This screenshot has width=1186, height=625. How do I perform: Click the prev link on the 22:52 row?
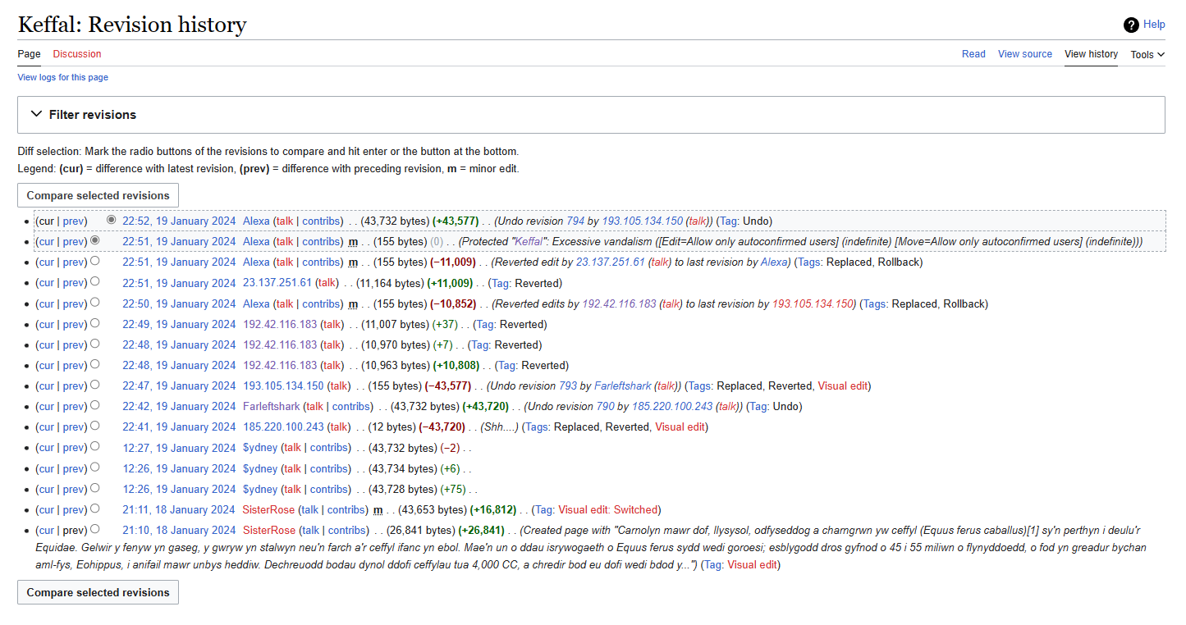tap(73, 221)
